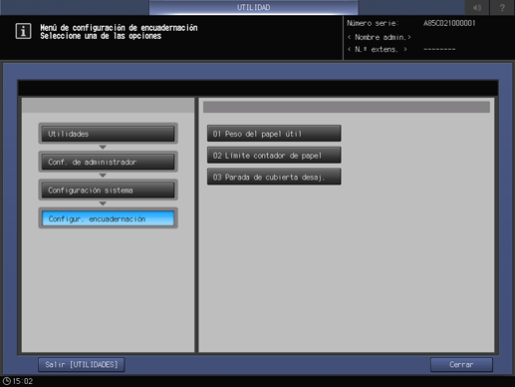Click the clock icon in status bar
Image resolution: width=515 pixels, height=387 pixels.
[6, 381]
